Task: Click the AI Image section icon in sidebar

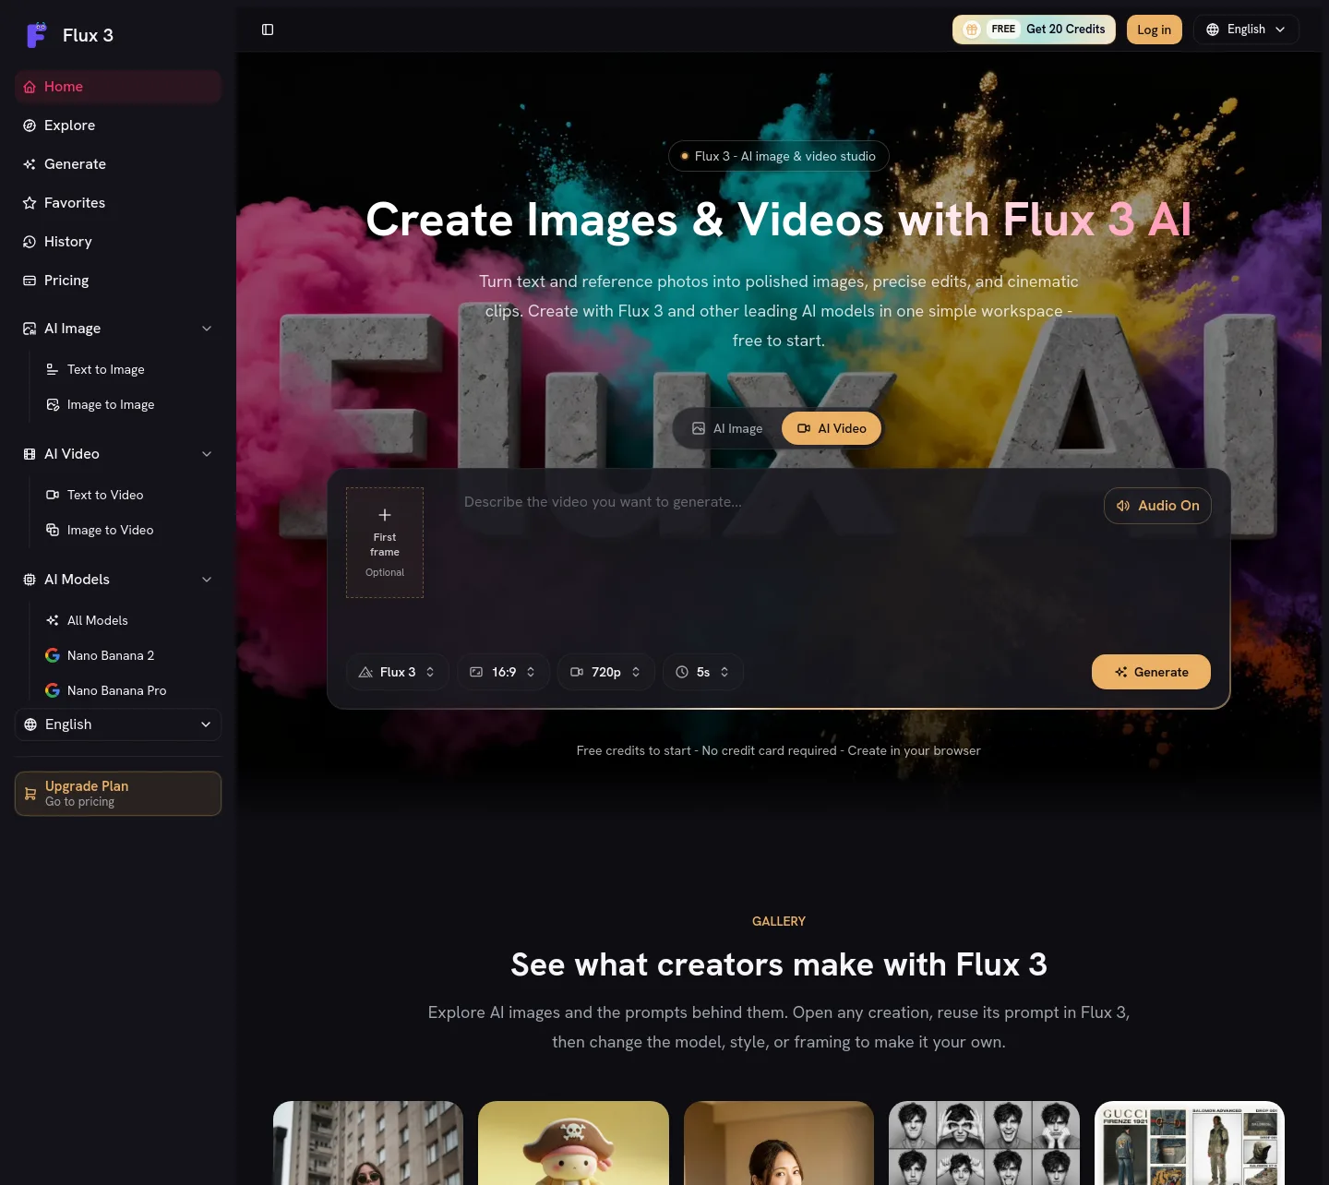Action: point(30,329)
